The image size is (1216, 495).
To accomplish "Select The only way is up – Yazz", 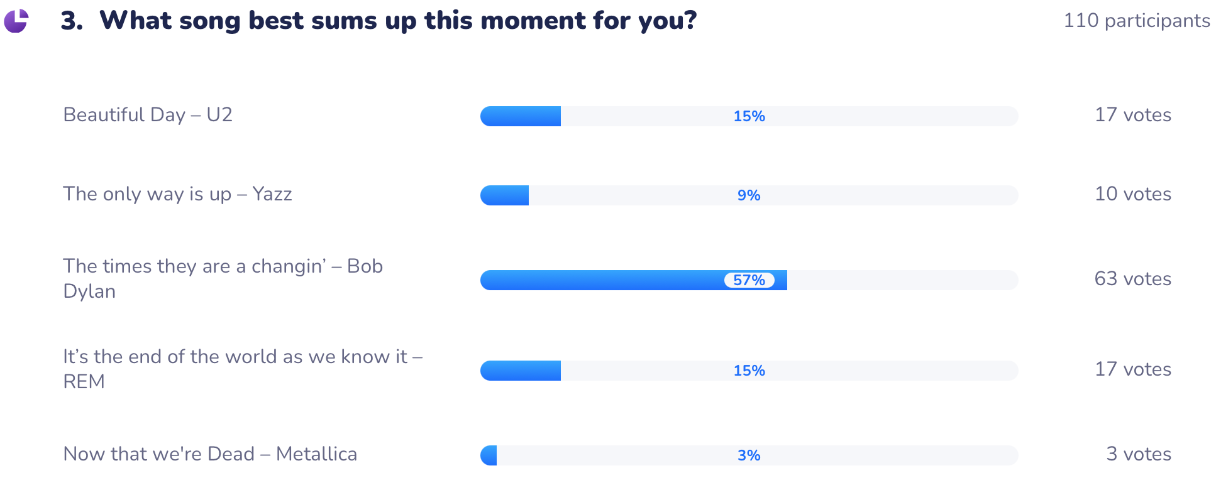I will pyautogui.click(x=177, y=194).
